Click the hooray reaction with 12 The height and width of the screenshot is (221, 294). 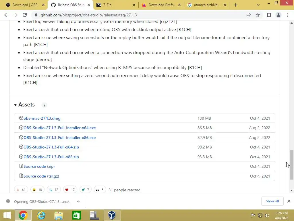(x=54, y=190)
